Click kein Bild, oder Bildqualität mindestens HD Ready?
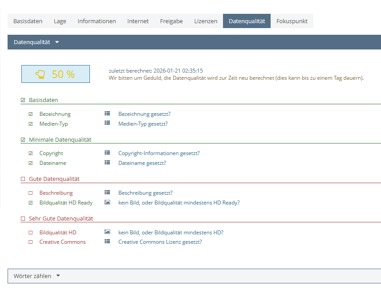 tap(179, 203)
